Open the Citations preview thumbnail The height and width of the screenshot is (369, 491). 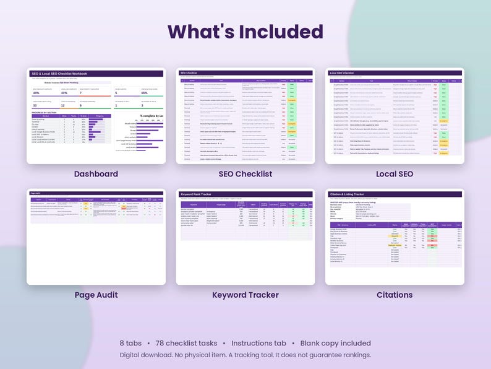click(x=395, y=237)
